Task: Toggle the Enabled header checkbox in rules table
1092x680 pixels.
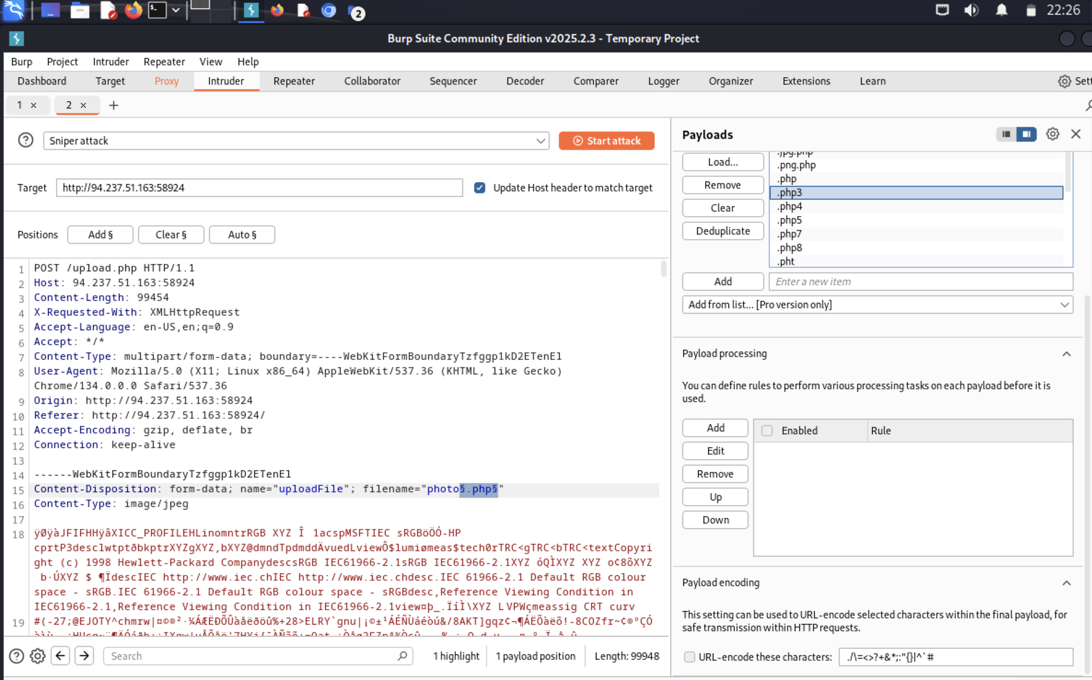Action: click(767, 431)
